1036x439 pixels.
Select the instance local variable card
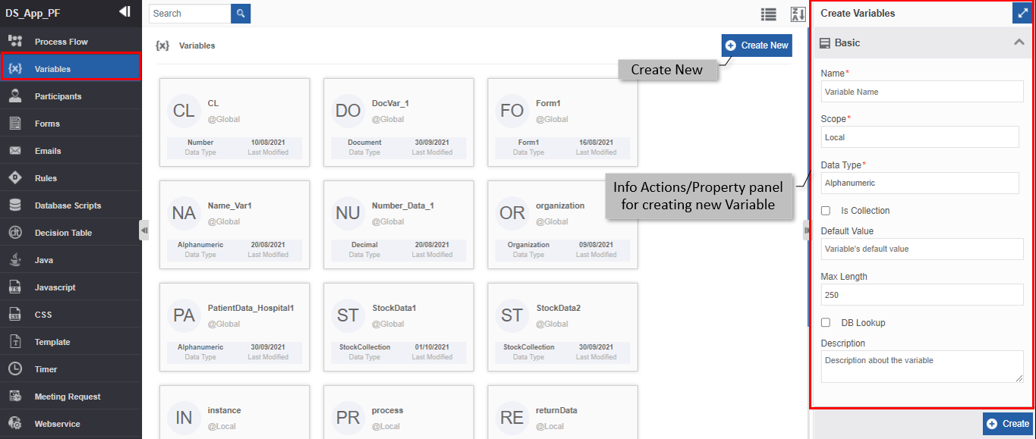(235, 412)
